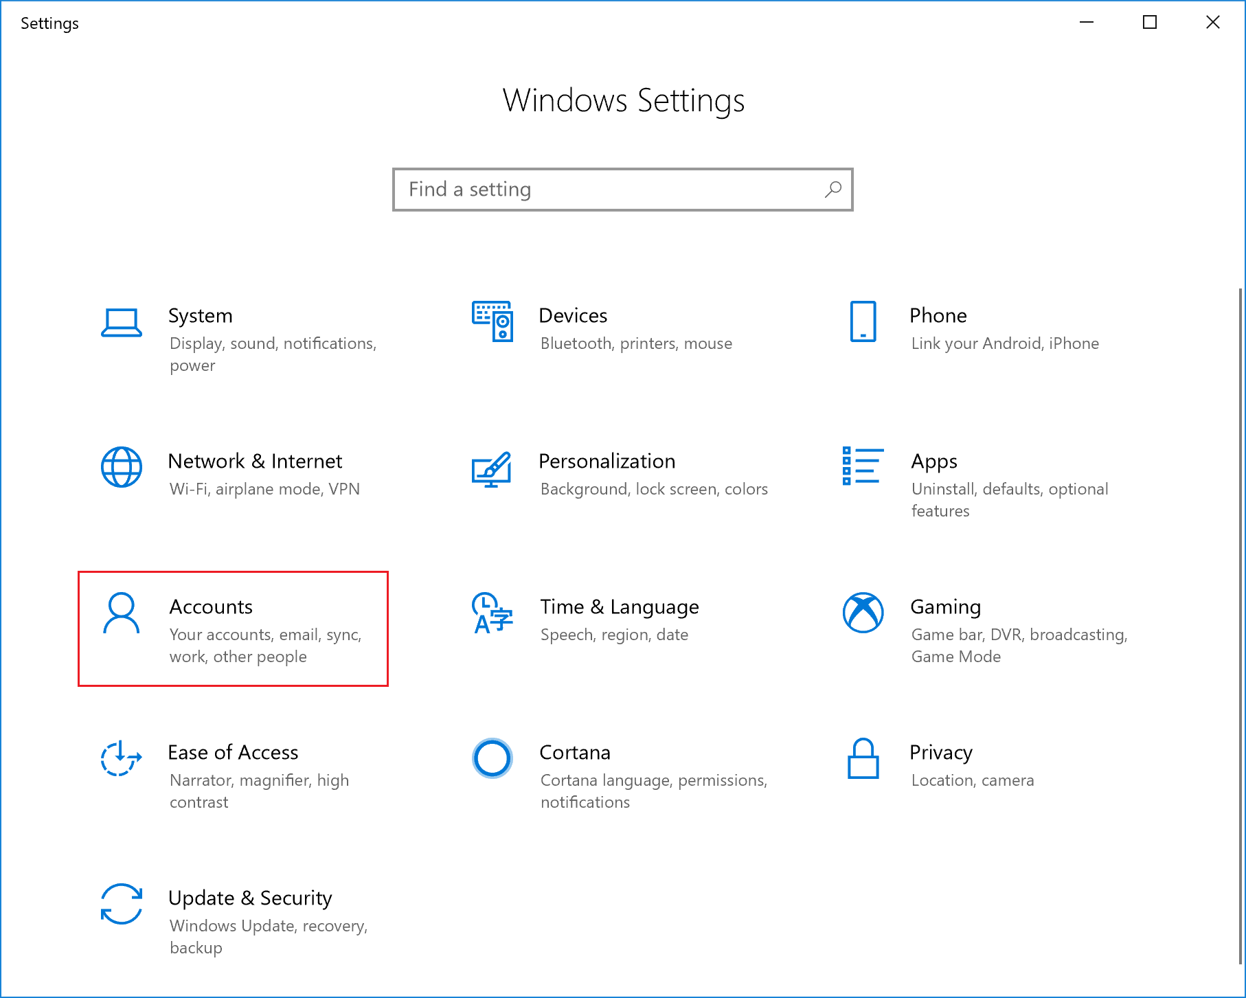Click the Privacy padlock icon
Image resolution: width=1246 pixels, height=998 pixels.
click(863, 758)
